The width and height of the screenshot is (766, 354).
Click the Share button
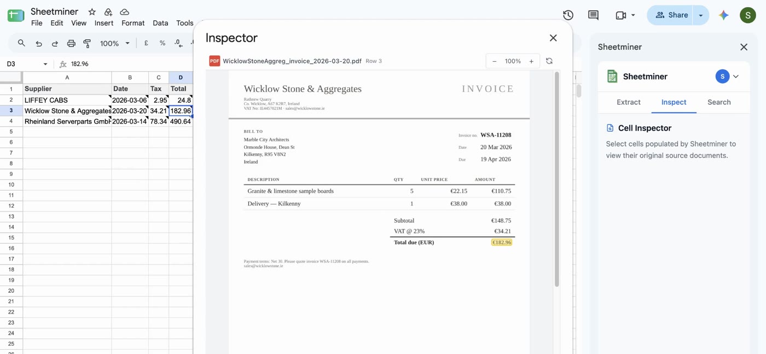pos(671,15)
